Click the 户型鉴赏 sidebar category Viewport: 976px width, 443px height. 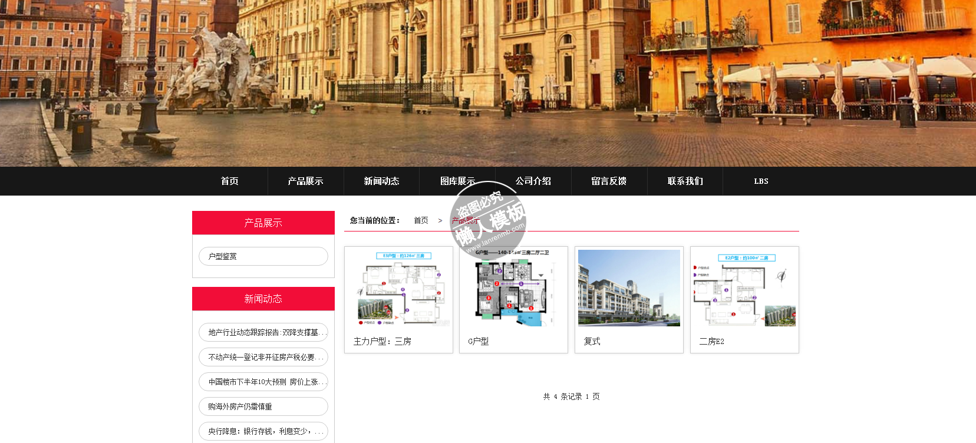pyautogui.click(x=263, y=256)
